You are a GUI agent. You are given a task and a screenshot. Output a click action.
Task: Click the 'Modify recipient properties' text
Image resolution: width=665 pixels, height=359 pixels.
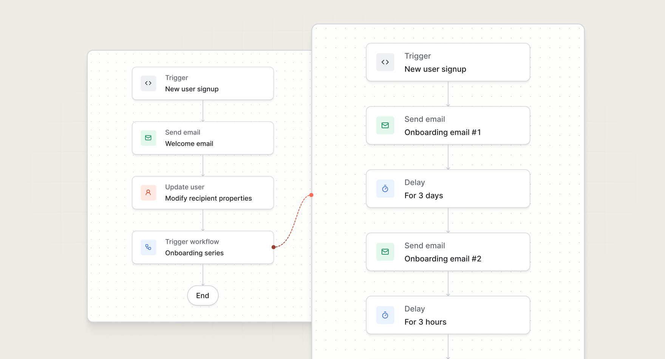pyautogui.click(x=208, y=198)
